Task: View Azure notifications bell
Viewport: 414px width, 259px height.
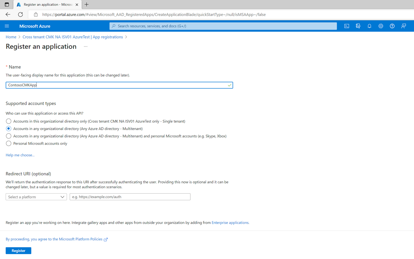Action: [x=370, y=26]
